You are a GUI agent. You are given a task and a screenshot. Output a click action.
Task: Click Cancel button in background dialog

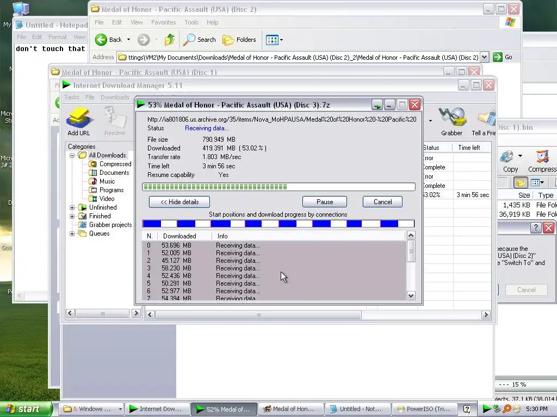[x=526, y=290]
